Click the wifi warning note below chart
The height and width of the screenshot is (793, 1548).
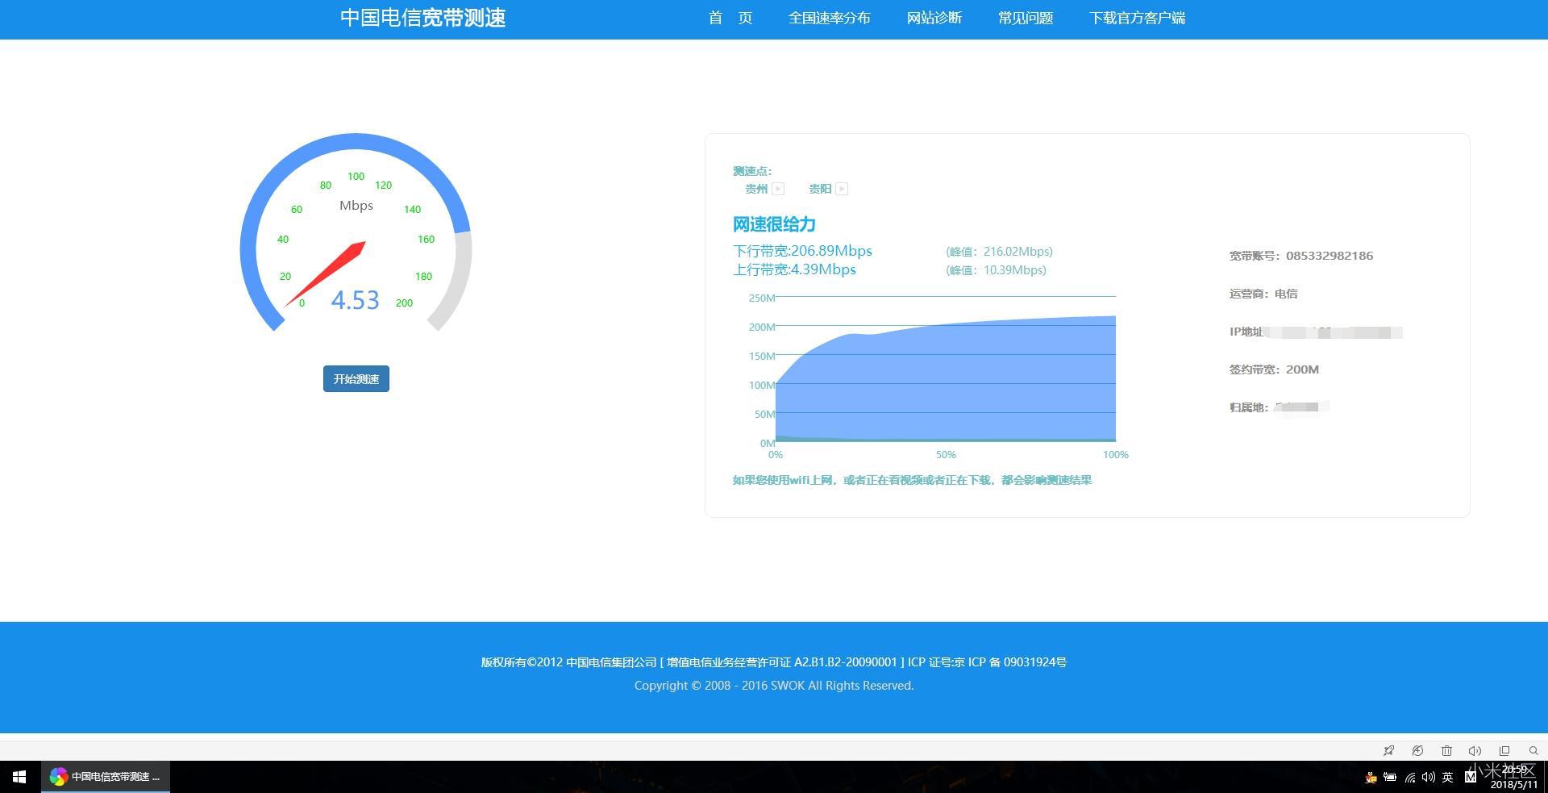[x=912, y=480]
